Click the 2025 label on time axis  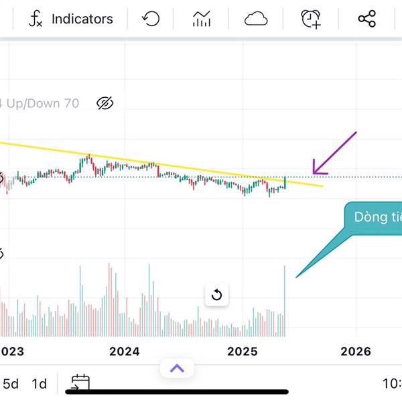243,352
